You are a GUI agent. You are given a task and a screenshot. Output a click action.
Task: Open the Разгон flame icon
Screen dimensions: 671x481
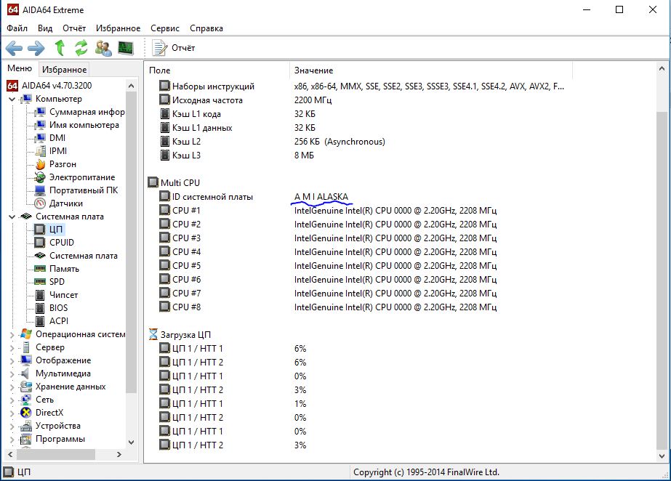click(x=40, y=164)
